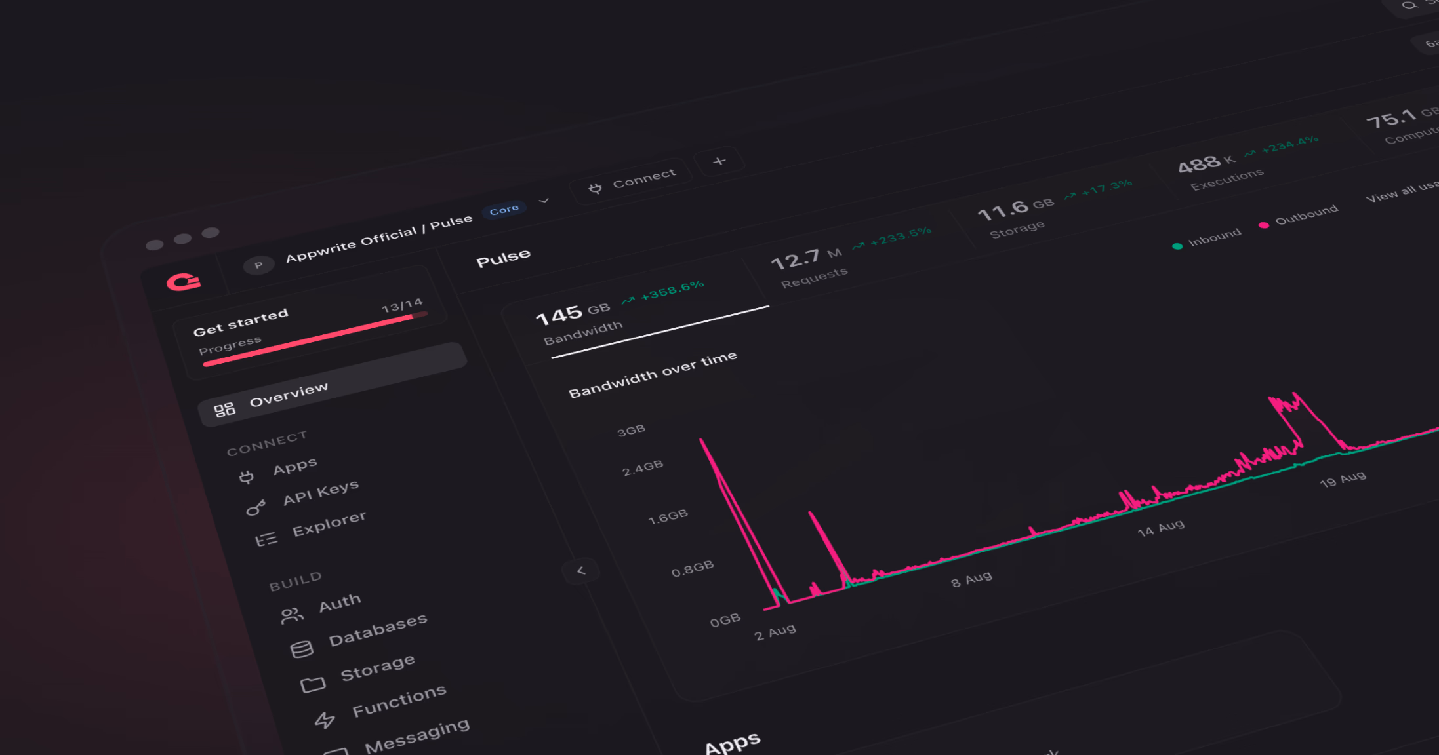Click the Connect button

click(x=632, y=180)
